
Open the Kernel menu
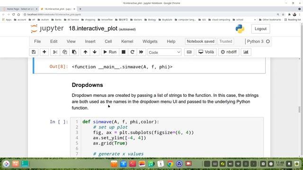click(127, 42)
